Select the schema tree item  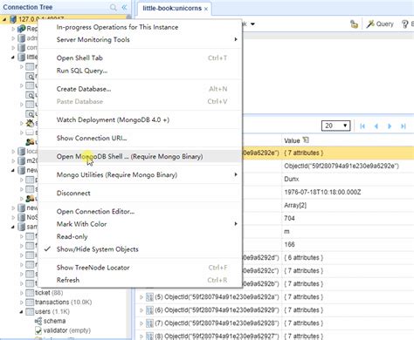point(54,321)
